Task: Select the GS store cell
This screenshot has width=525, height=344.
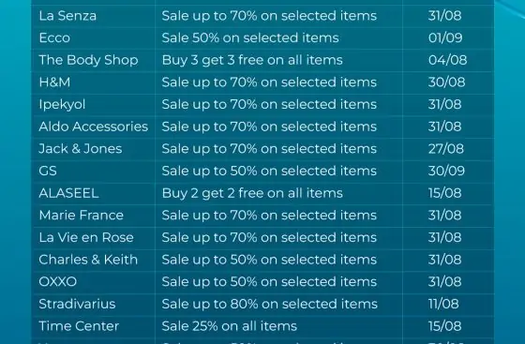Action: (48, 171)
